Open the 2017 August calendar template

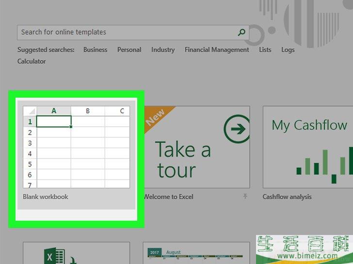196,253
